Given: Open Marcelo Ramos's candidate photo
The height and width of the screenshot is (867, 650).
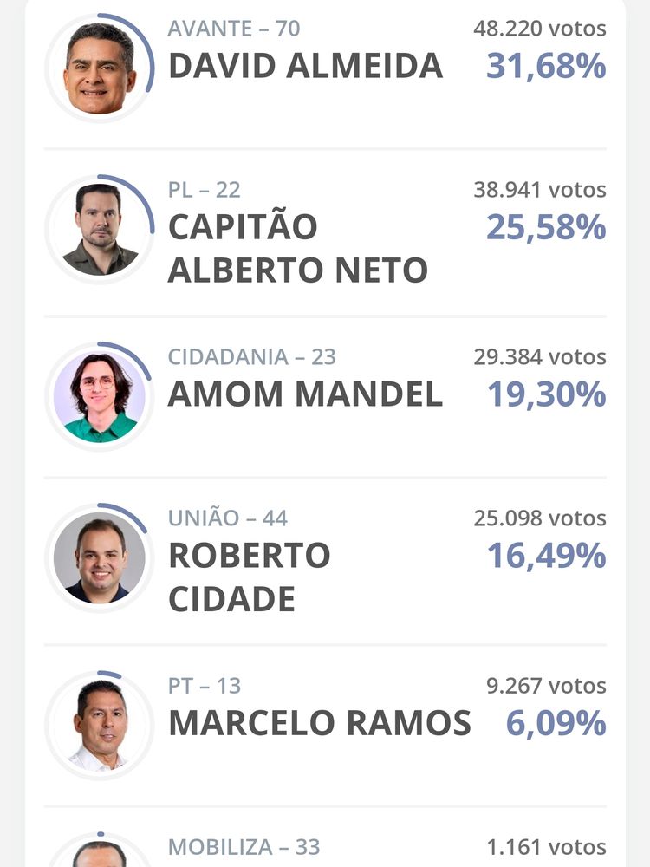Looking at the screenshot, I should pos(100,726).
